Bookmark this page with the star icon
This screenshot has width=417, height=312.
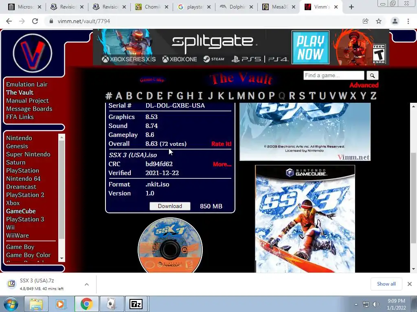point(379,21)
